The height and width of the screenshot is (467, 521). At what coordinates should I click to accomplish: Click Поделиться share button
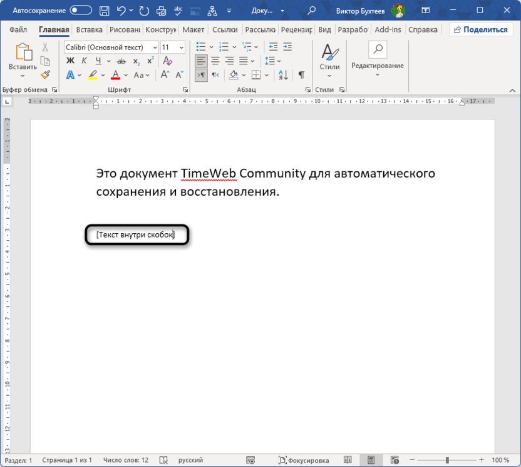click(481, 29)
